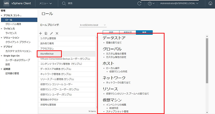Open ユーザーおよびグループ in sidebar
Viewport: 215px width, 114px height.
pyautogui.click(x=18, y=60)
